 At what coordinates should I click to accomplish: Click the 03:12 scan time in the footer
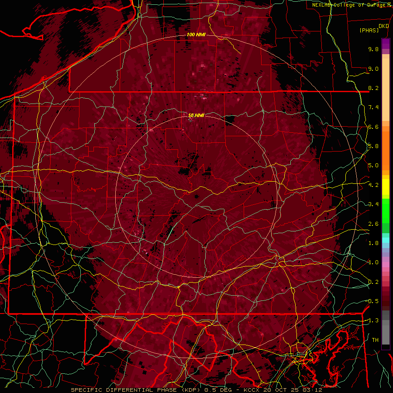click(x=312, y=390)
